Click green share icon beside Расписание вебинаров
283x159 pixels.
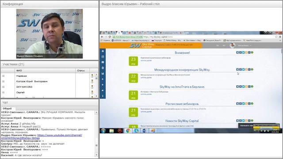click(x=252, y=103)
